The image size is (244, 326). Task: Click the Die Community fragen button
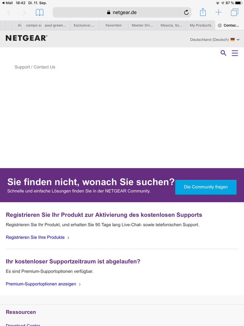point(206,187)
